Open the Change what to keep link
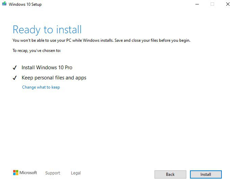The height and width of the screenshot is (186, 235). coord(41,87)
